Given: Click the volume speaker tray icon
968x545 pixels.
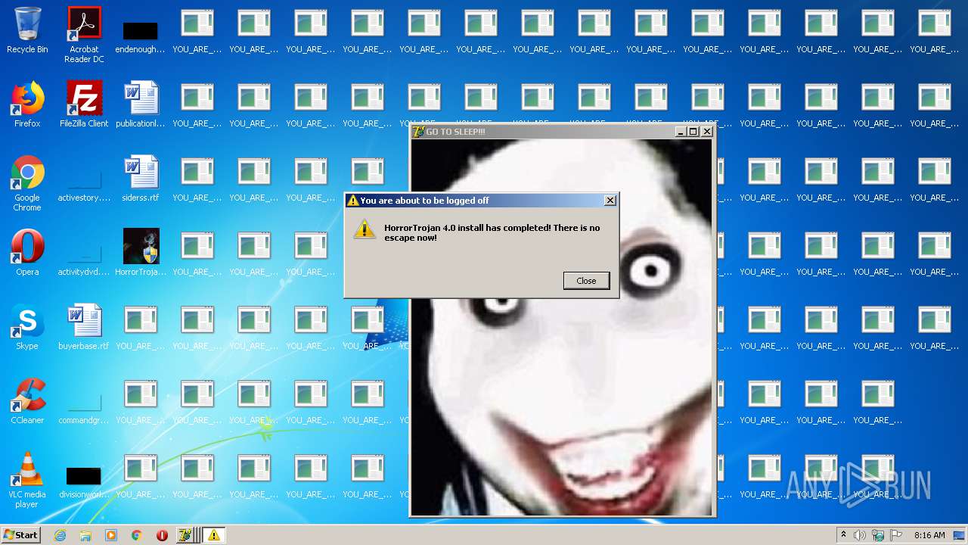Looking at the screenshot, I should 860,535.
